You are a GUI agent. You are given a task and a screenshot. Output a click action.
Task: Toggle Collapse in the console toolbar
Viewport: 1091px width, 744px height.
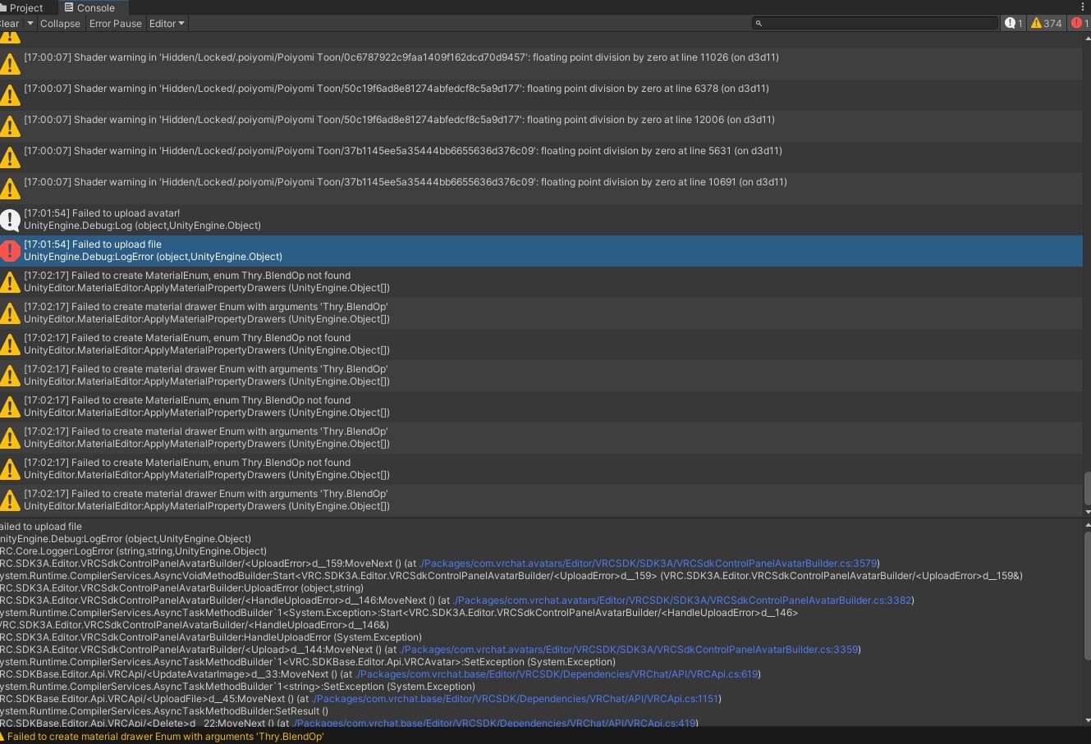click(60, 24)
